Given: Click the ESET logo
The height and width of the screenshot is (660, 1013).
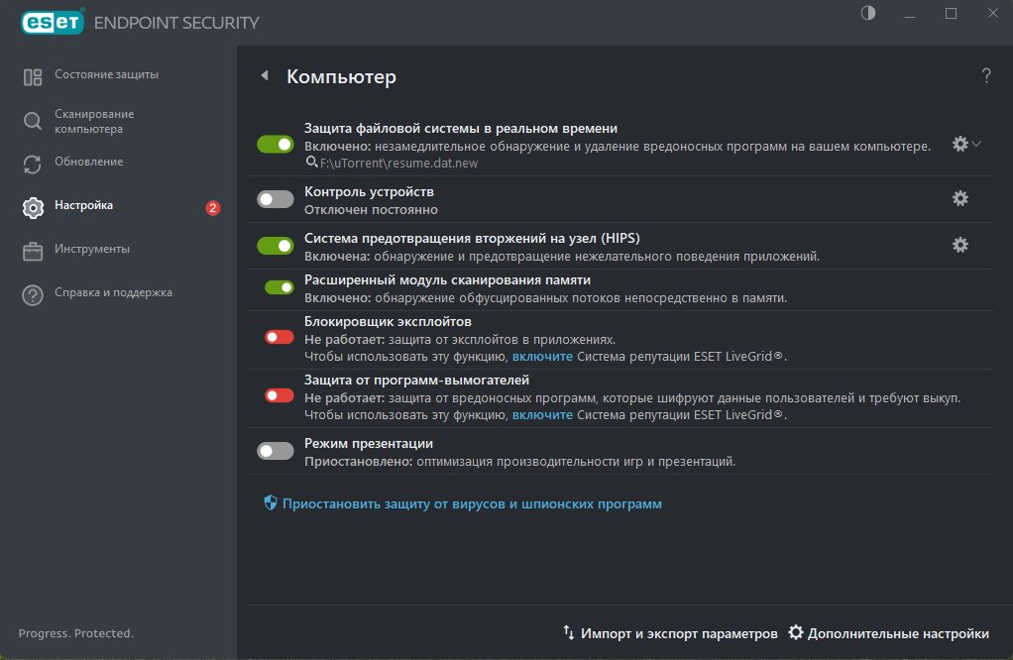Looking at the screenshot, I should click(49, 22).
